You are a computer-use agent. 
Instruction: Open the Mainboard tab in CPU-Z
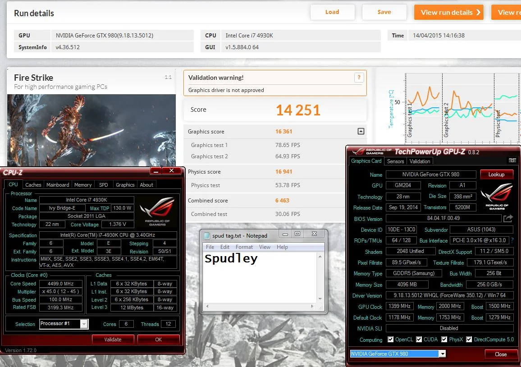[58, 185]
